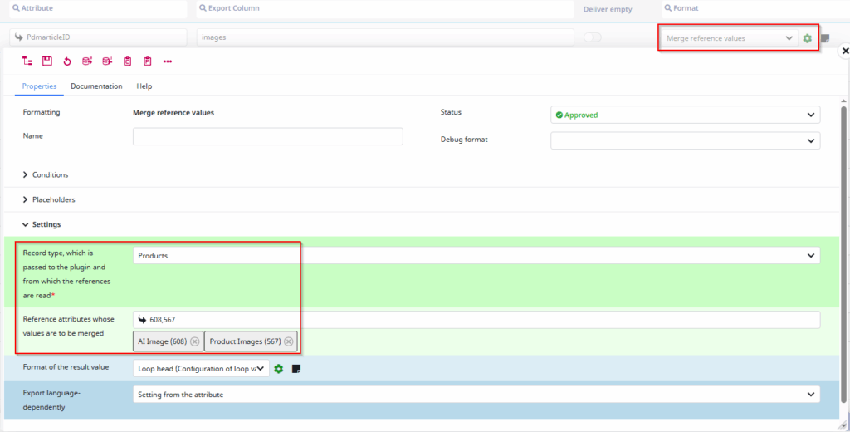850x432 pixels.
Task: Click the reference attributes 608,567 field
Action: pyautogui.click(x=476, y=320)
